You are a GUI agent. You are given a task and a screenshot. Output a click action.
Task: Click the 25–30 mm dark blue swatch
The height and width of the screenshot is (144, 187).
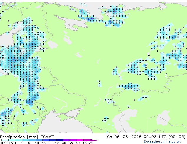60,140
